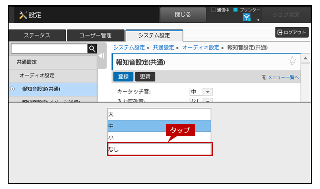Select 報知音設定(共通) in the sidebar
This screenshot has width=320, height=189.
53,89
